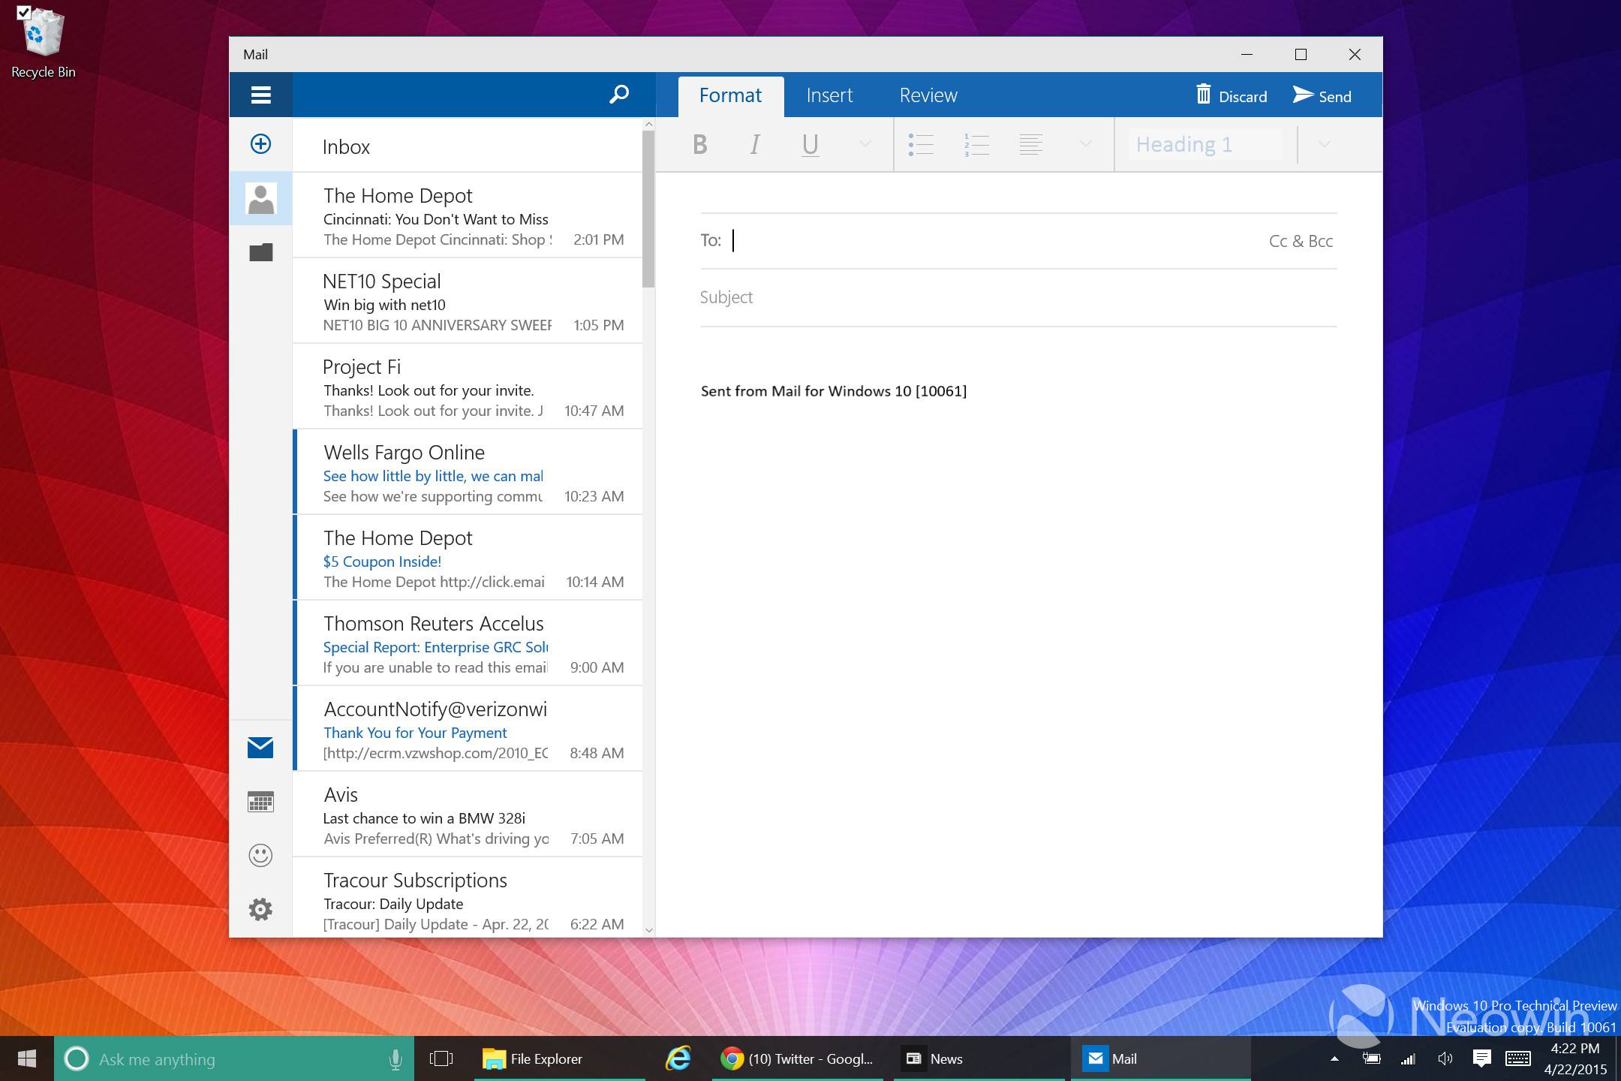Send feedback with the smiley icon

click(x=260, y=855)
